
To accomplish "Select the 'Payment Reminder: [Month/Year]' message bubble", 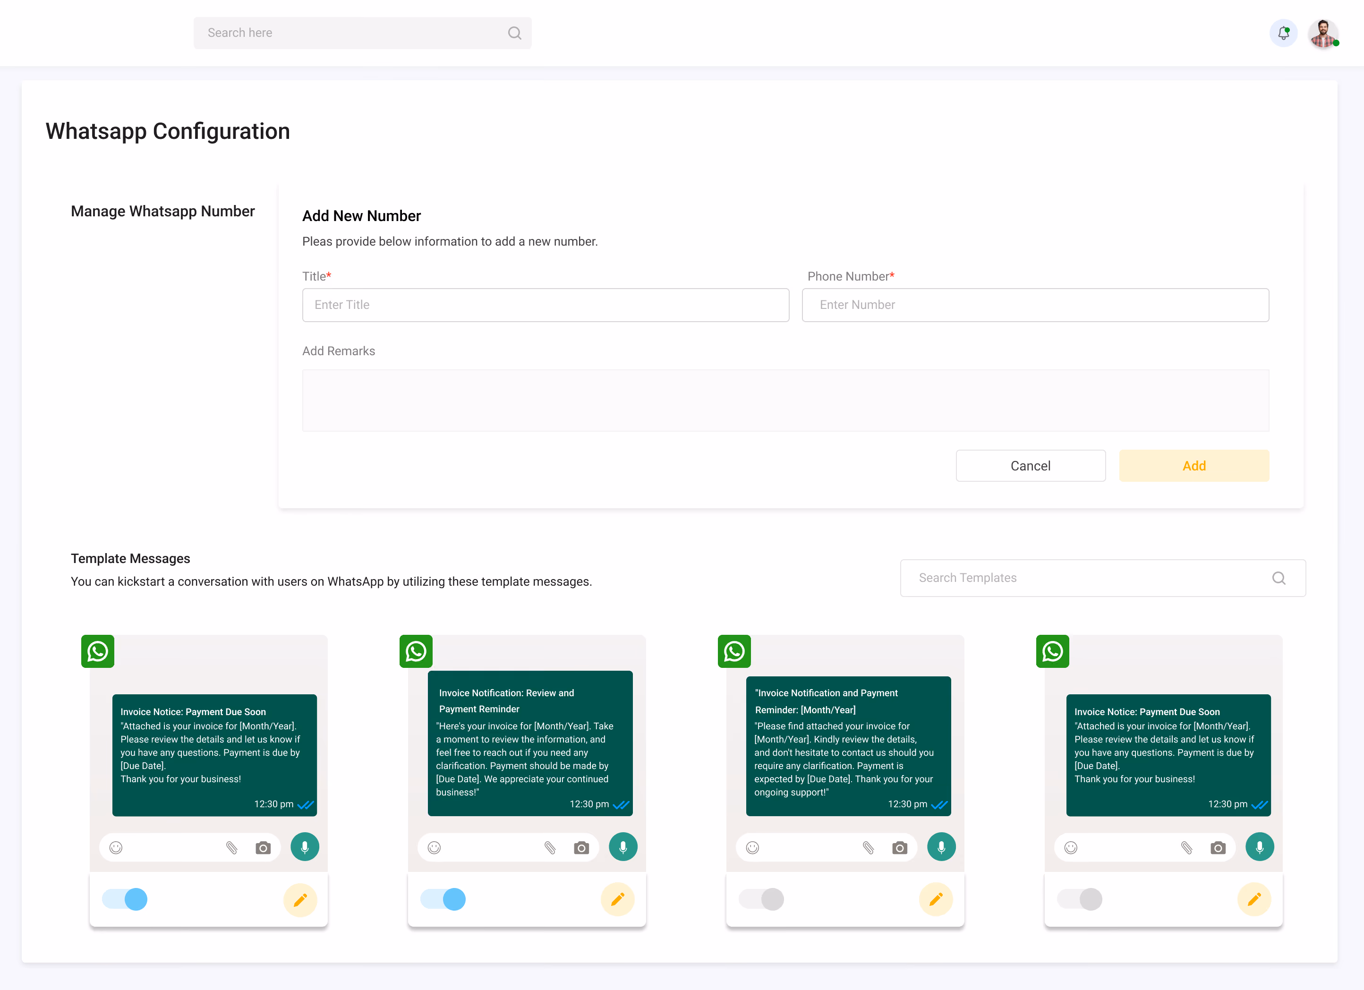I will point(848,746).
